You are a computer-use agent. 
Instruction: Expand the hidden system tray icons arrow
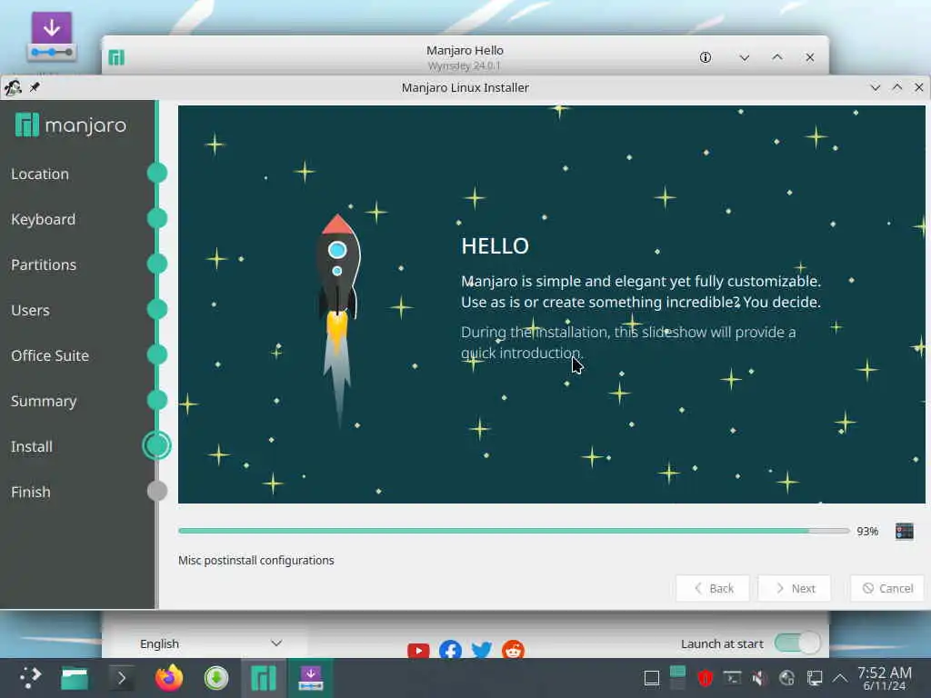click(x=840, y=678)
